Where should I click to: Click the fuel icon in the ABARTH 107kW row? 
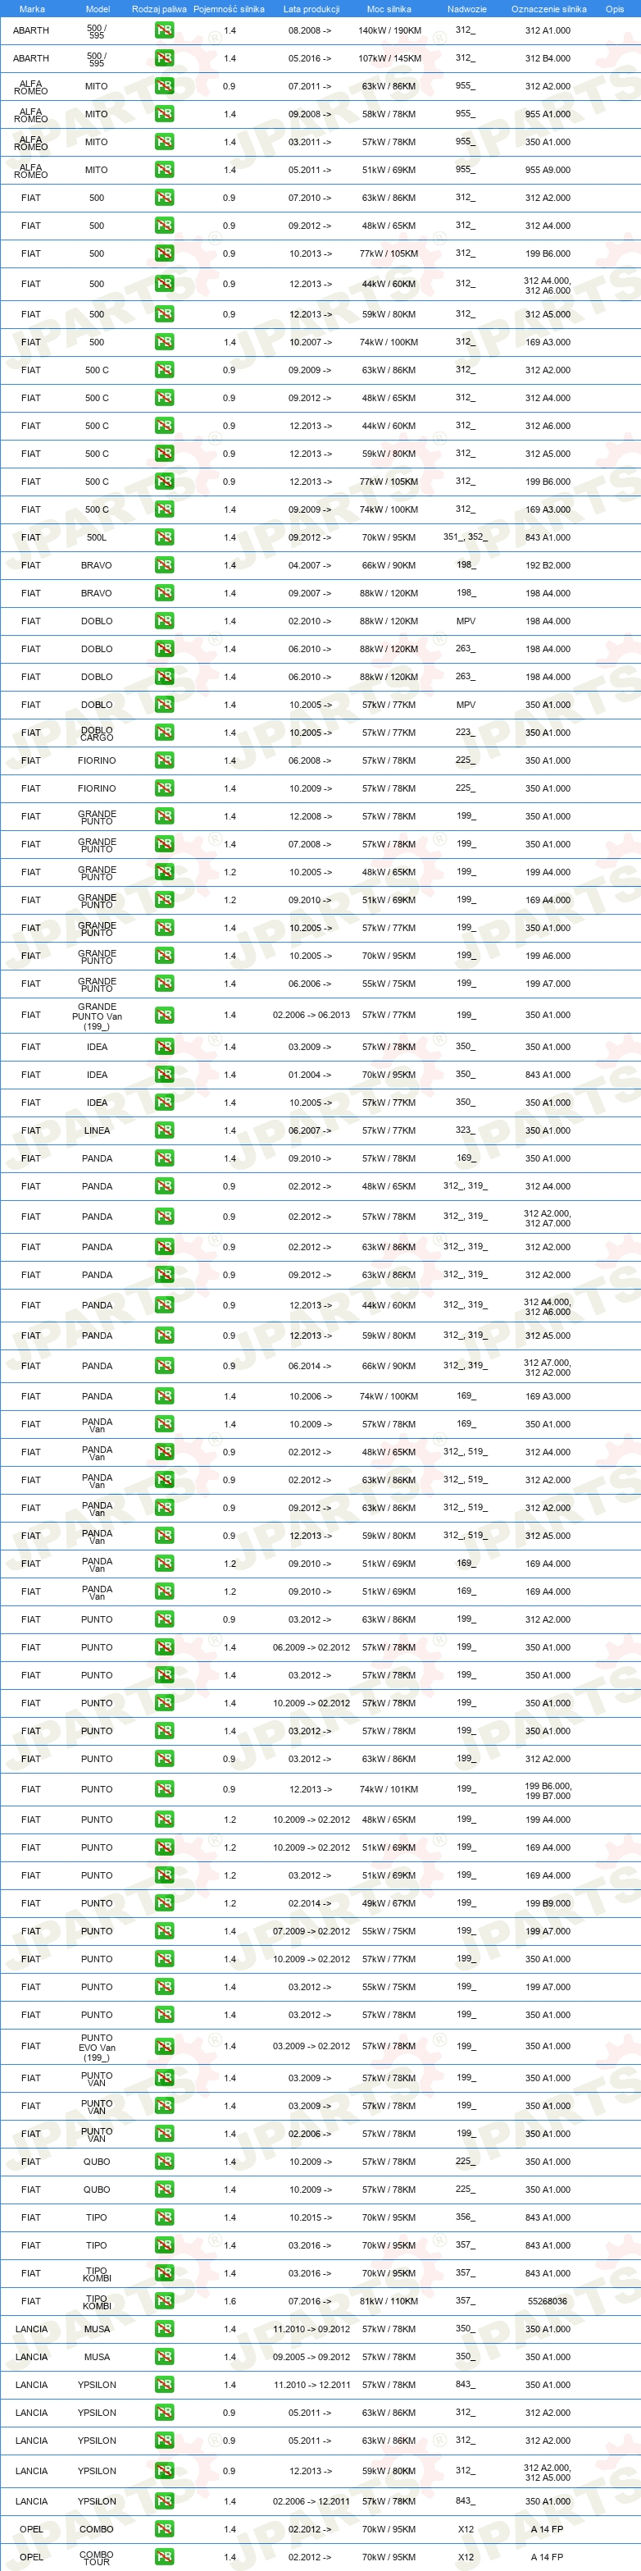(x=165, y=58)
